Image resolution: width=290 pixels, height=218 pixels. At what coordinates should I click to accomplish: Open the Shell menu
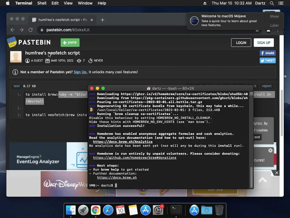pyautogui.click(x=42, y=3)
